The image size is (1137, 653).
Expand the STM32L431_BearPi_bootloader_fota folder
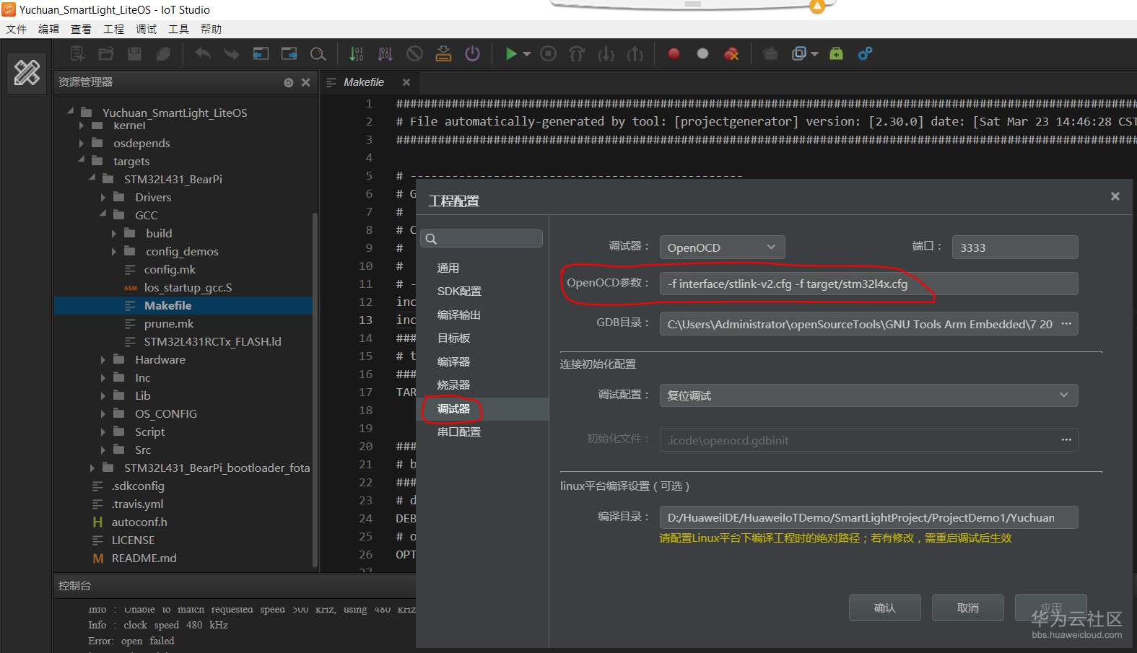click(92, 468)
